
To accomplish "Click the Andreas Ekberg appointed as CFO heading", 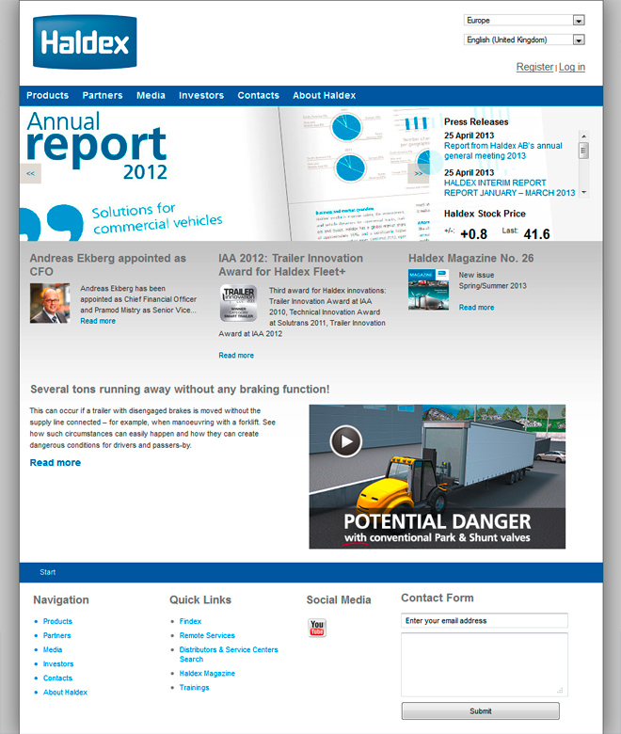I will point(107,264).
